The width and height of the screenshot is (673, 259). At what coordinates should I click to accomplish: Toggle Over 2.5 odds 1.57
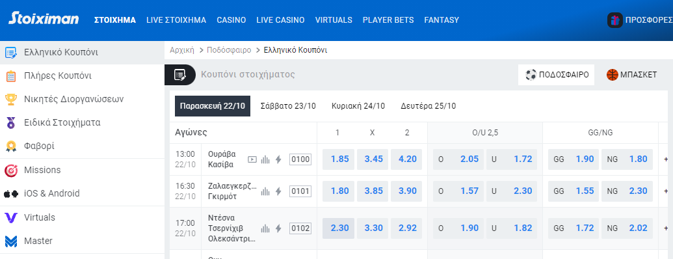point(458,191)
